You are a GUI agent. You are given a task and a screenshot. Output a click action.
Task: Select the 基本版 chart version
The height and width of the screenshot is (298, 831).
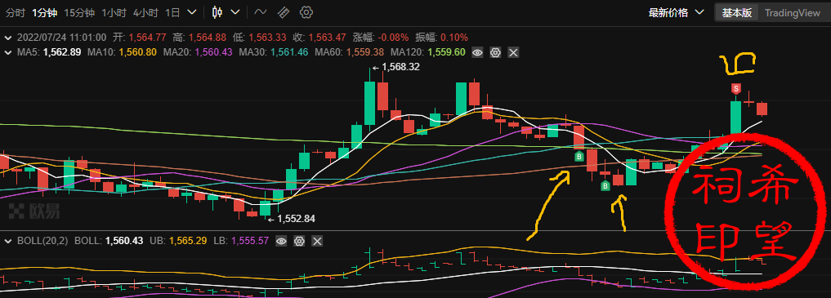[x=737, y=13]
